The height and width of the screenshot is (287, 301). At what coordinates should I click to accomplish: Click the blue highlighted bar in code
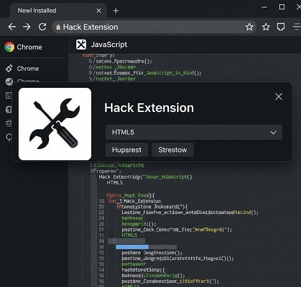pyautogui.click(x=132, y=247)
